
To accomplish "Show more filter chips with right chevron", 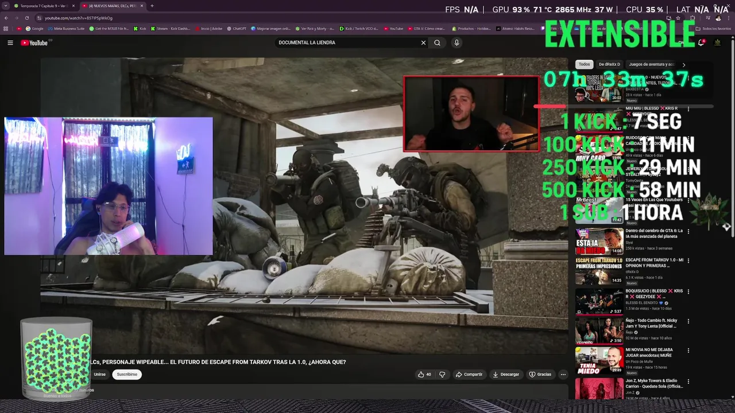I will click(683, 64).
